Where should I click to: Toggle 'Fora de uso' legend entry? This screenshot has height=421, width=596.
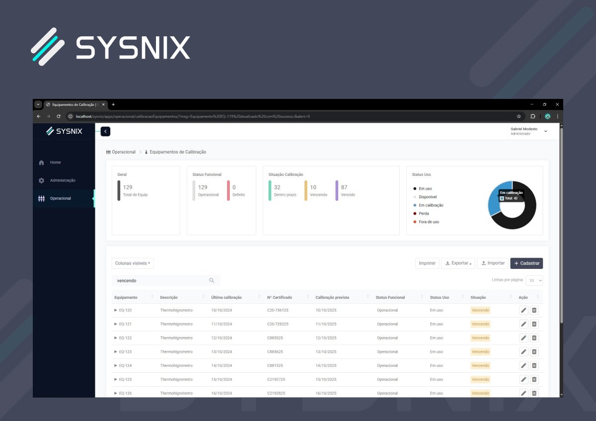pos(428,222)
